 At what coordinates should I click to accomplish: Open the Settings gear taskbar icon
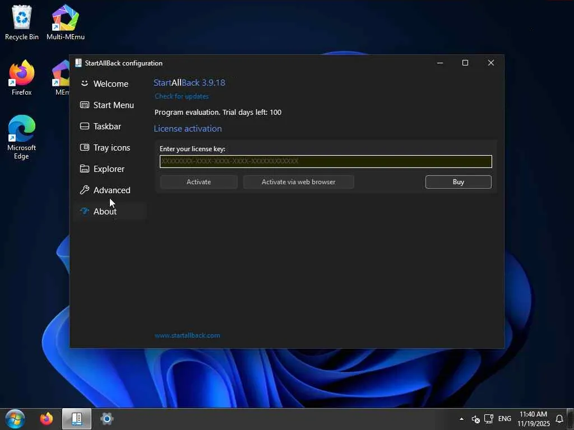click(x=107, y=419)
